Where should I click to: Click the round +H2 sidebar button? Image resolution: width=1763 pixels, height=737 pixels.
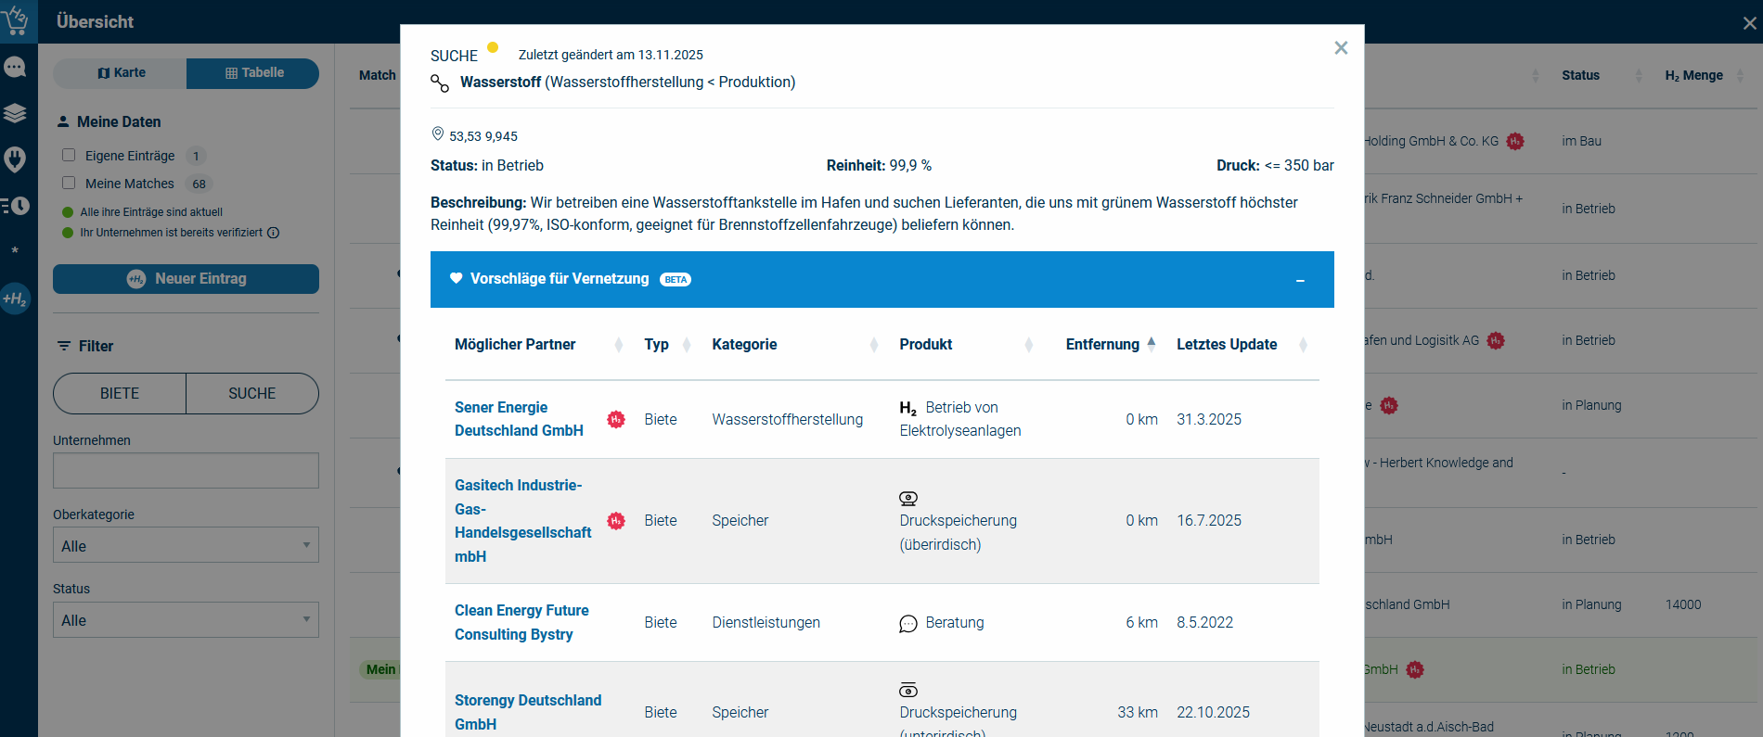(x=15, y=299)
